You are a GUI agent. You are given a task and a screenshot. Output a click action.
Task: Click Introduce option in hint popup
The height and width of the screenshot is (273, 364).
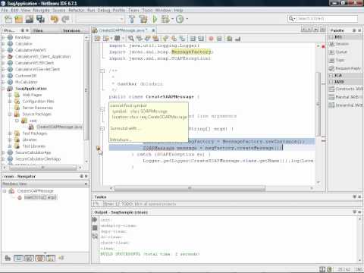[121, 140]
